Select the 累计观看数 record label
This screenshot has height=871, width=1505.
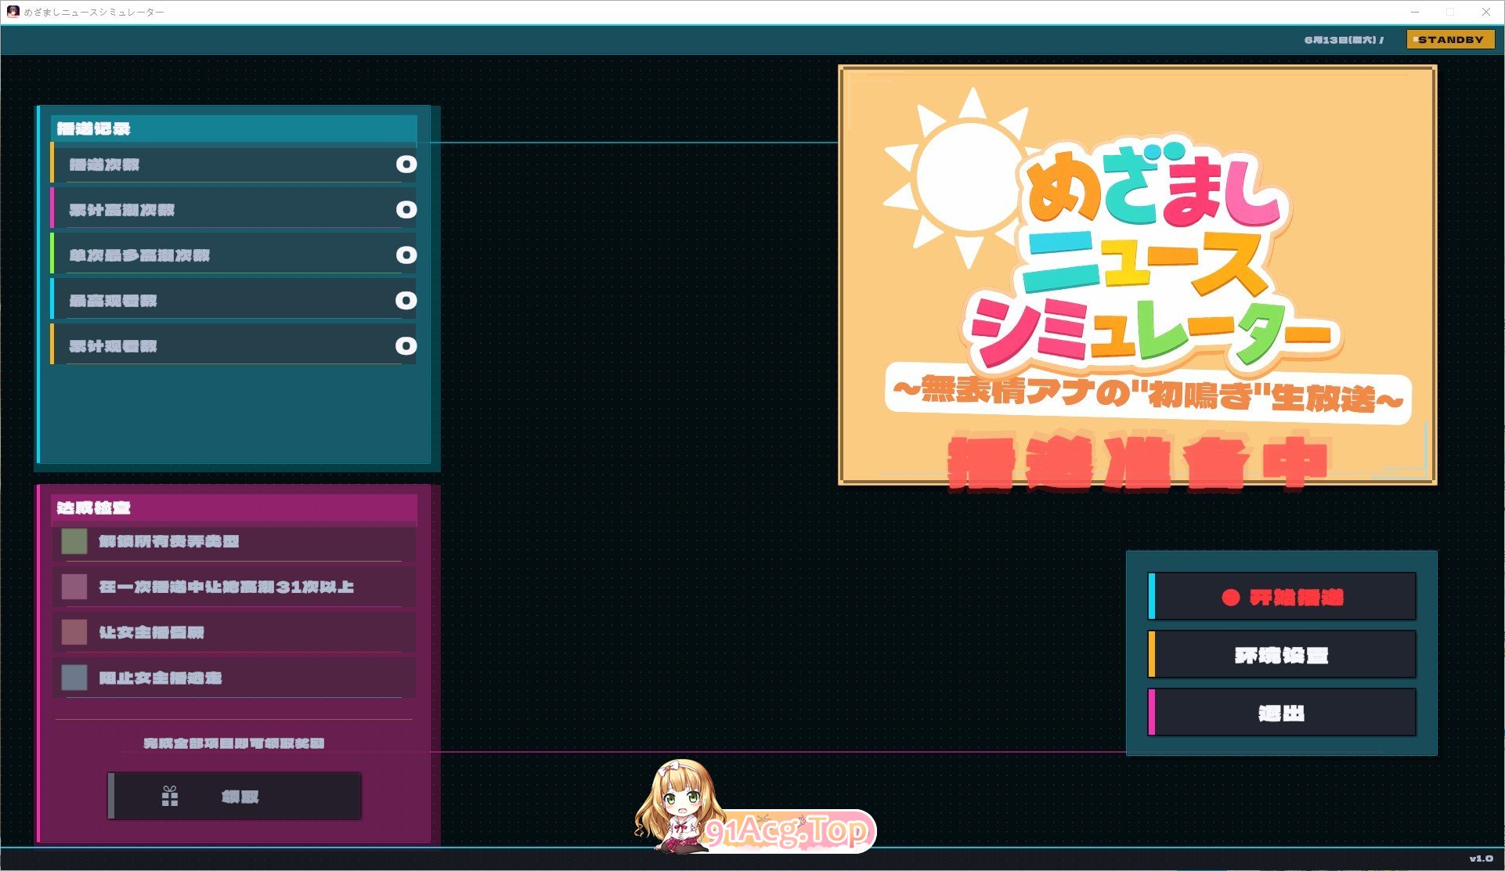click(114, 346)
